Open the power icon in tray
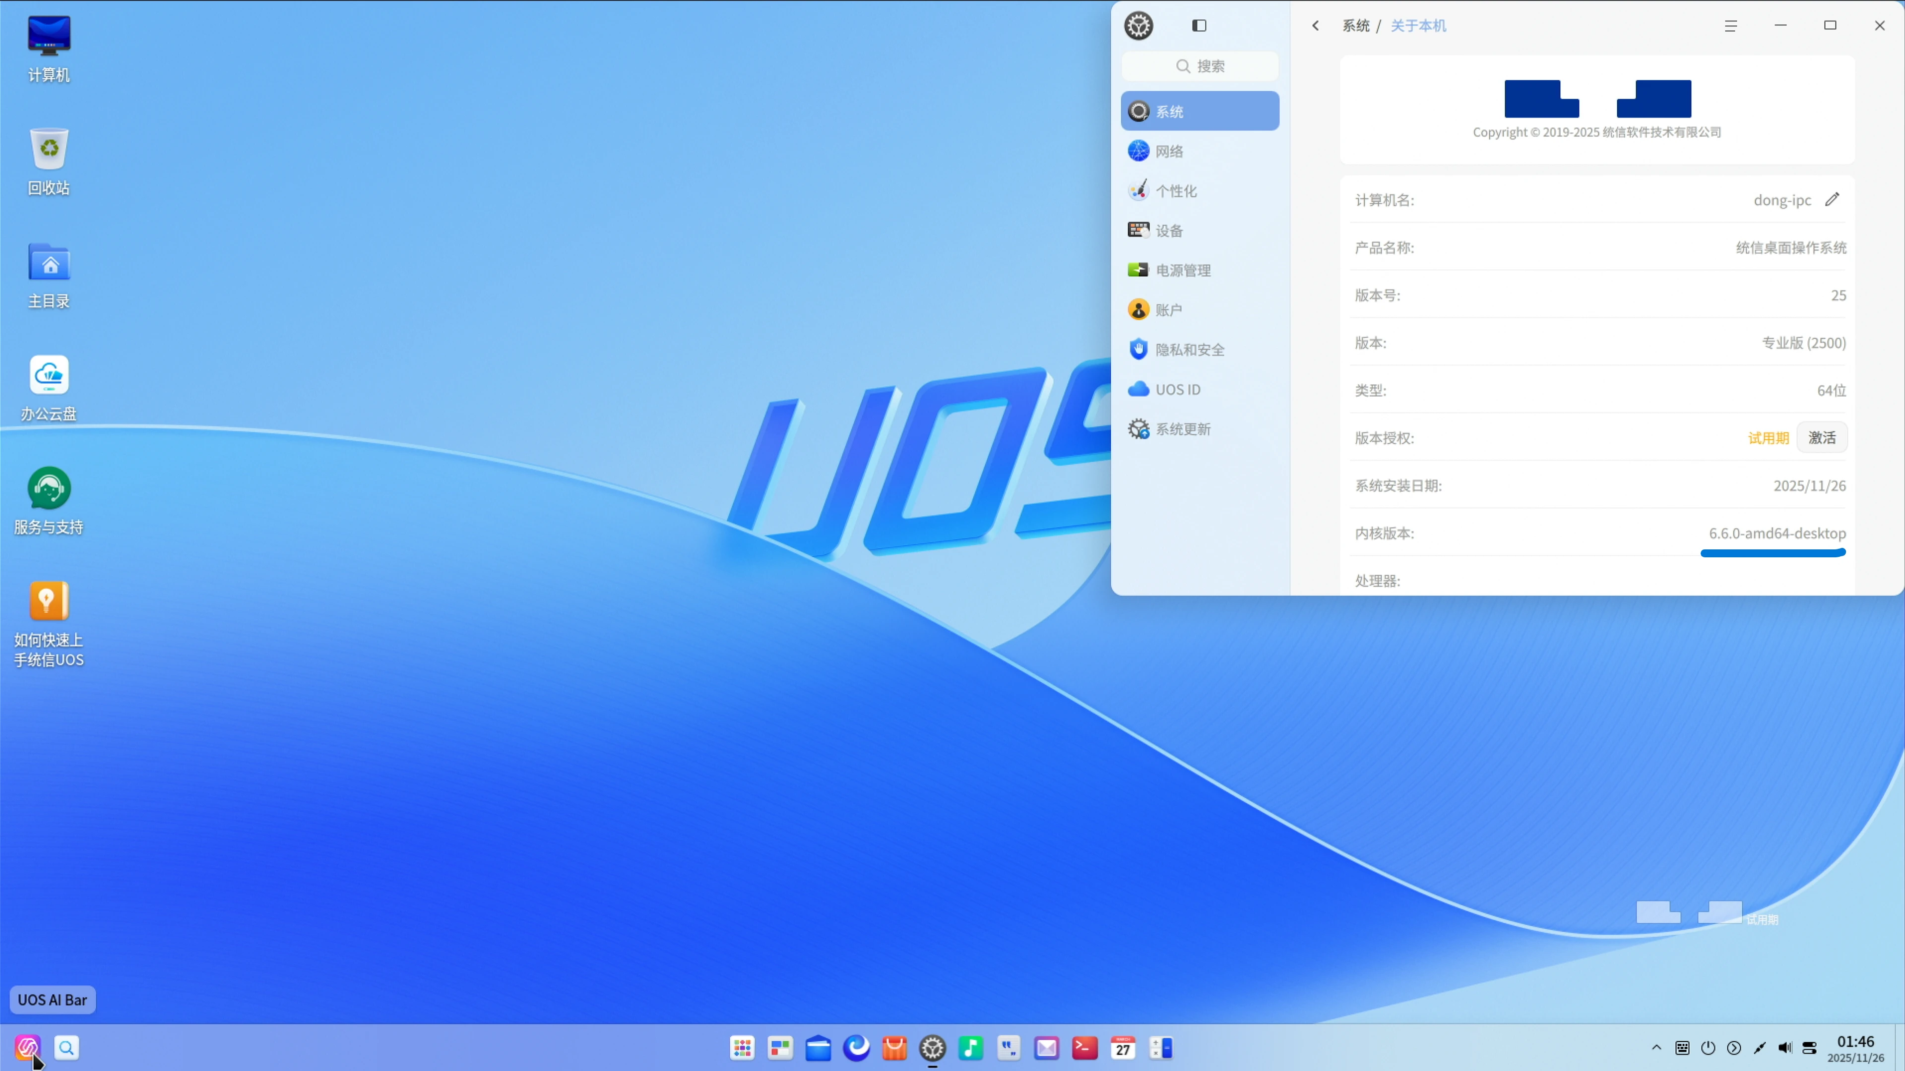This screenshot has width=1905, height=1071. coord(1708,1047)
